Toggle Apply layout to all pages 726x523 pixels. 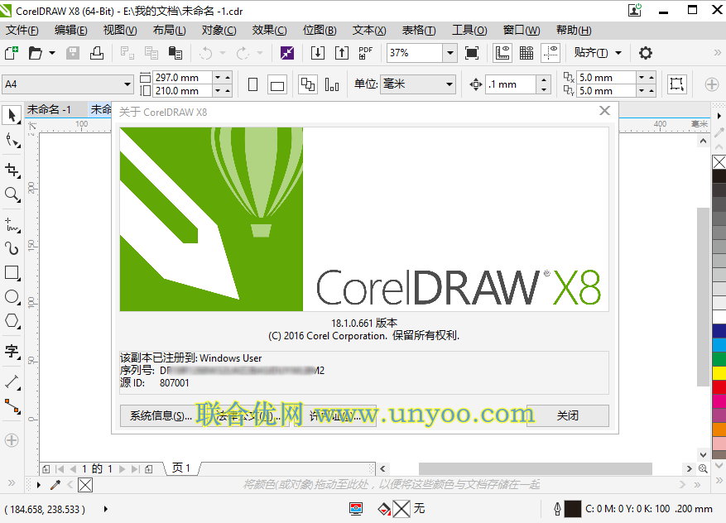(x=308, y=84)
